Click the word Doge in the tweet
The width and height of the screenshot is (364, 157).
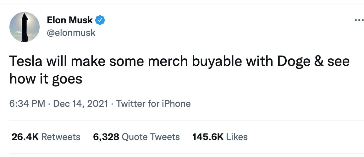(292, 61)
